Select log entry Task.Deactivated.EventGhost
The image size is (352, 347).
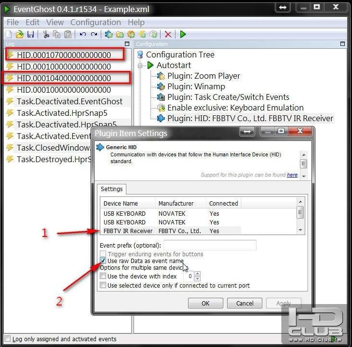(x=69, y=101)
